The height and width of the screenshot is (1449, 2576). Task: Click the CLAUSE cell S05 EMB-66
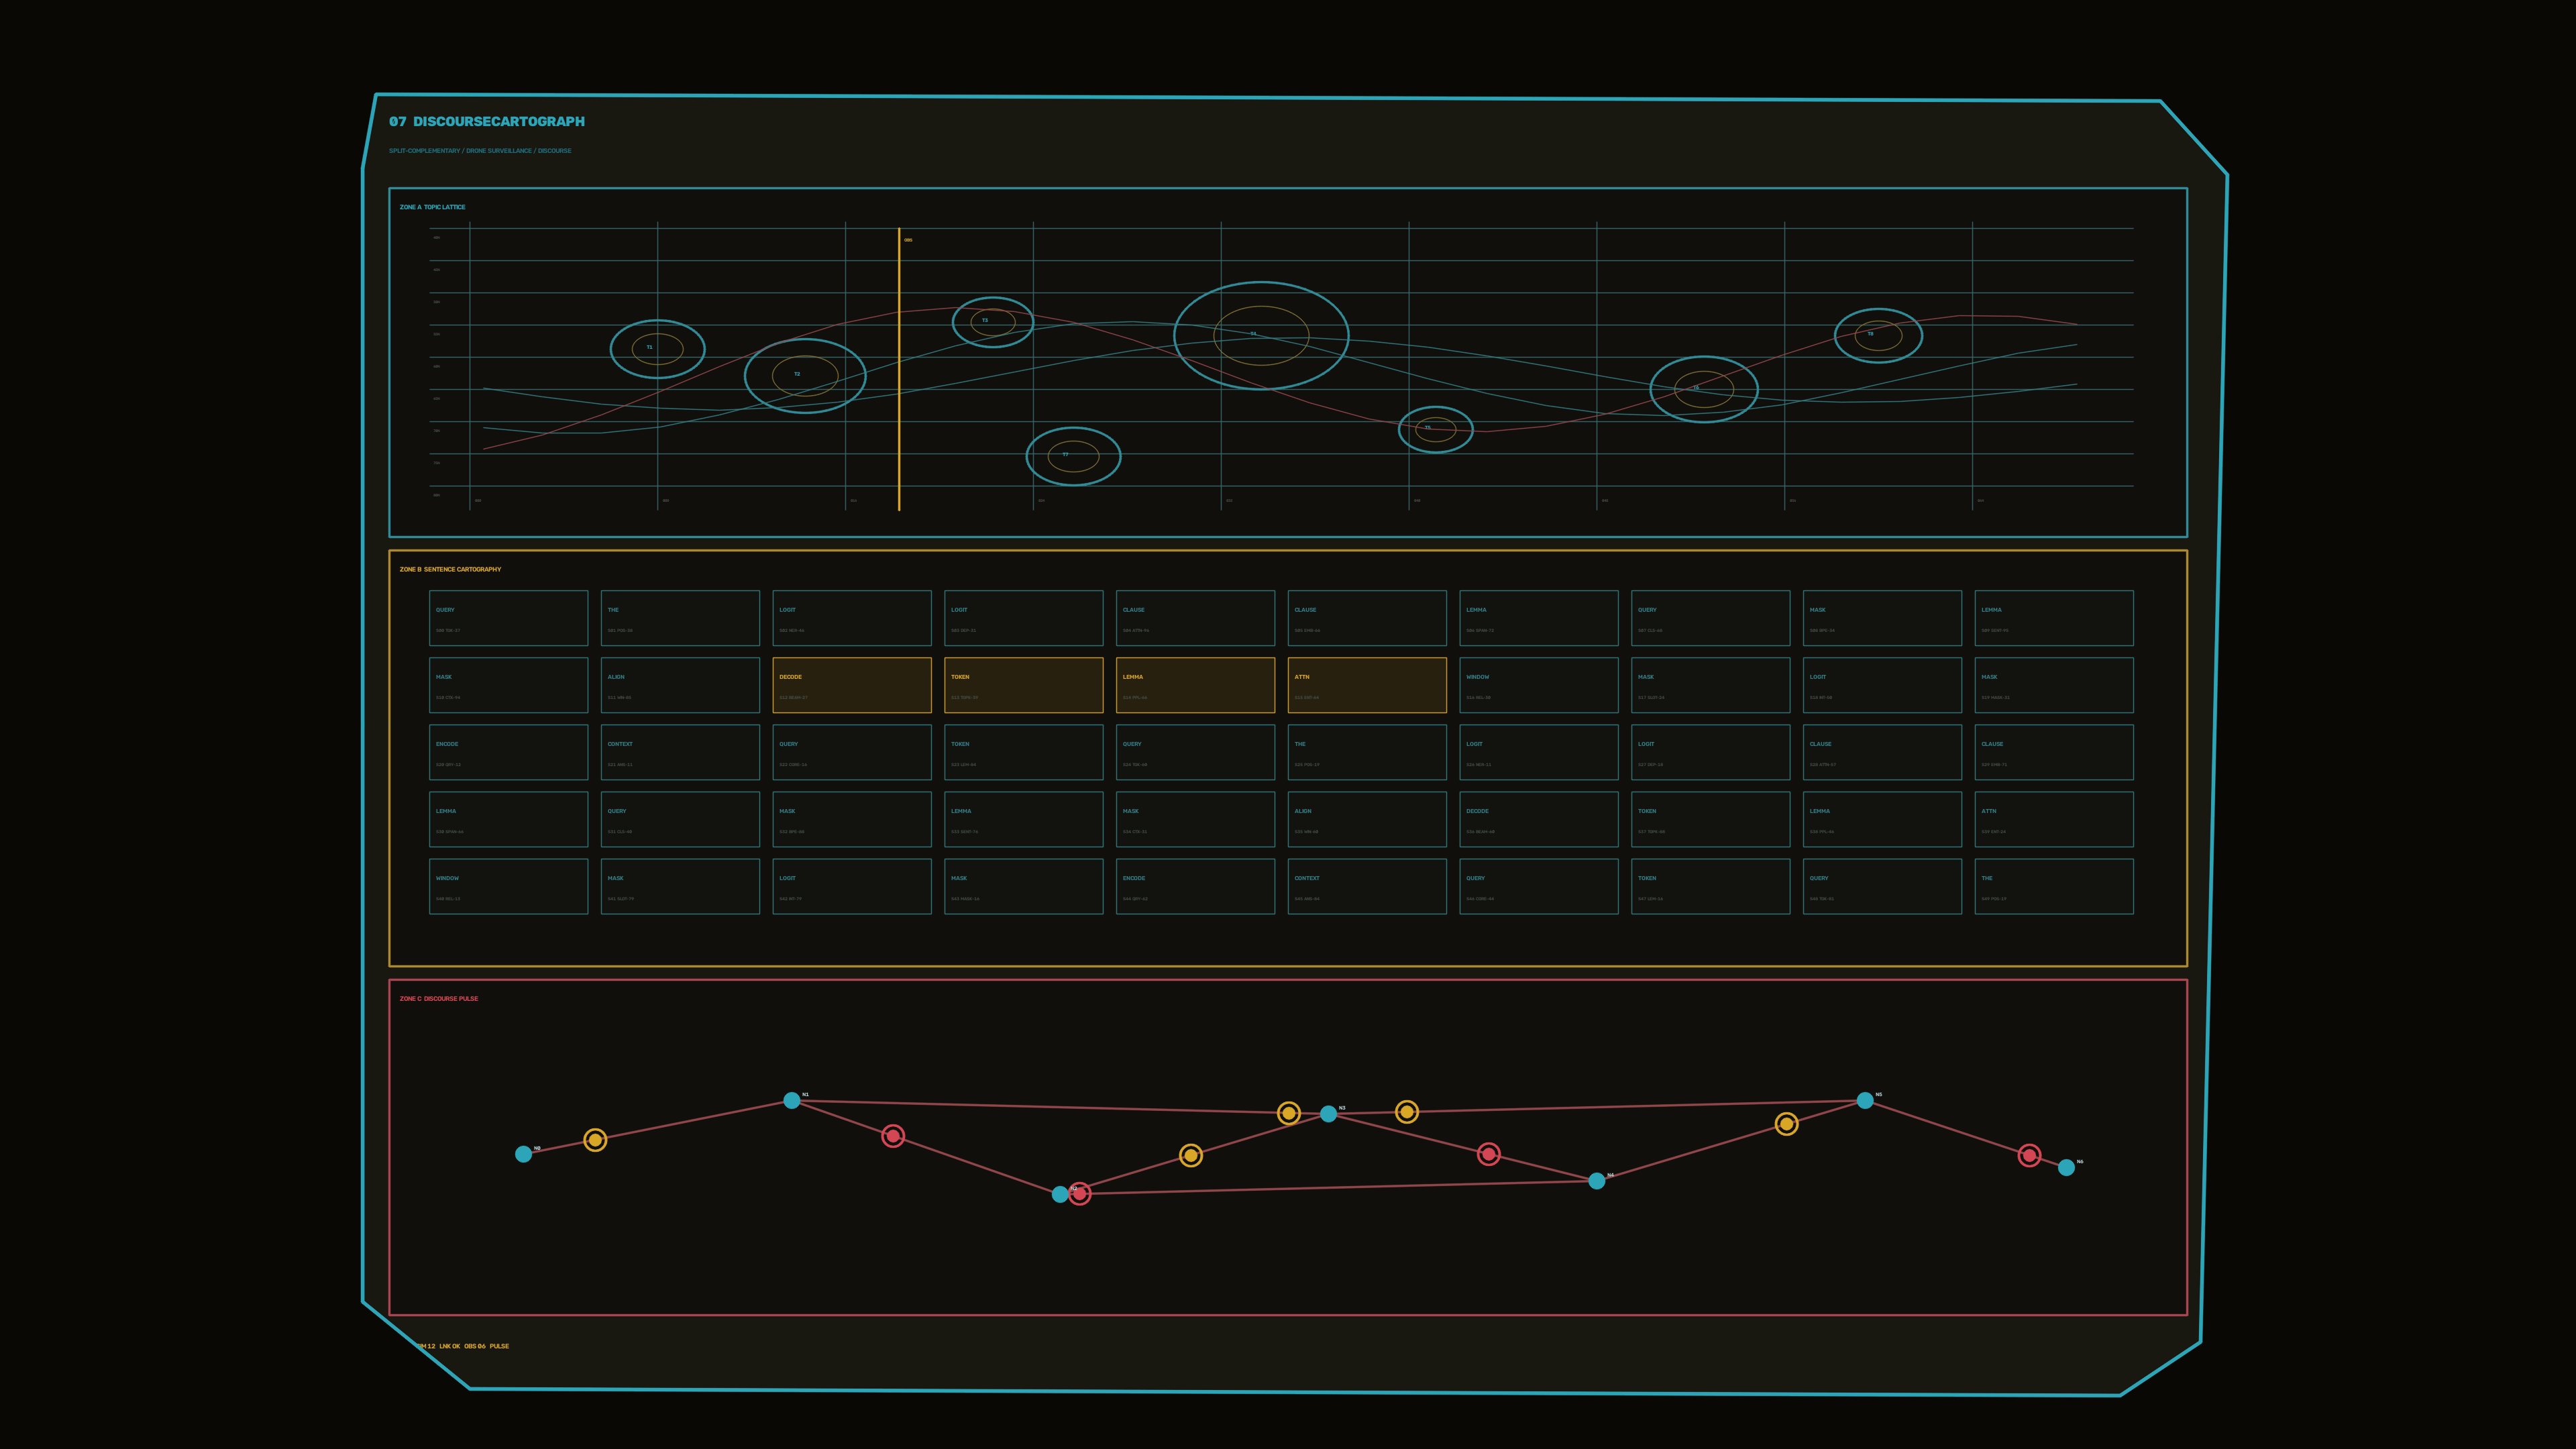[x=1367, y=618]
